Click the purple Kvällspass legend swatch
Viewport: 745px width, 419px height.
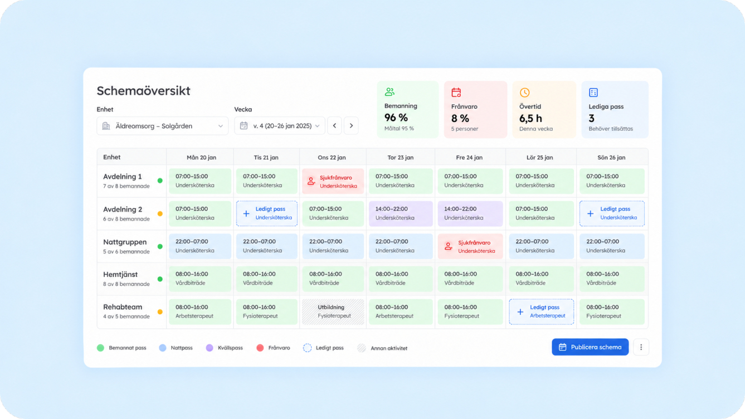(x=210, y=348)
